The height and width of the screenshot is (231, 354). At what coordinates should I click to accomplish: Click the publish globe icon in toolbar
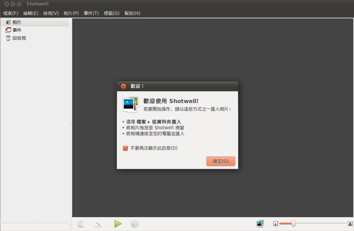click(x=135, y=224)
